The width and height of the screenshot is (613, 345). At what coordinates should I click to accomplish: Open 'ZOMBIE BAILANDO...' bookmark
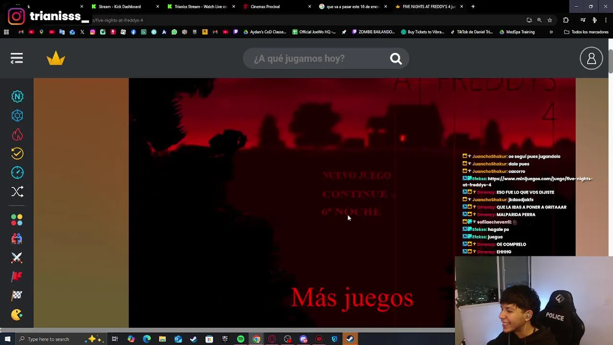pyautogui.click(x=373, y=32)
